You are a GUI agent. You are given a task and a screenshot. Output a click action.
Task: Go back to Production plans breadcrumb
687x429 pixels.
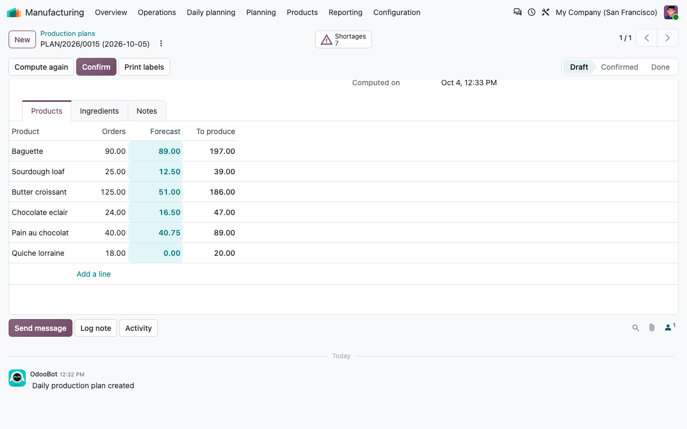(68, 34)
